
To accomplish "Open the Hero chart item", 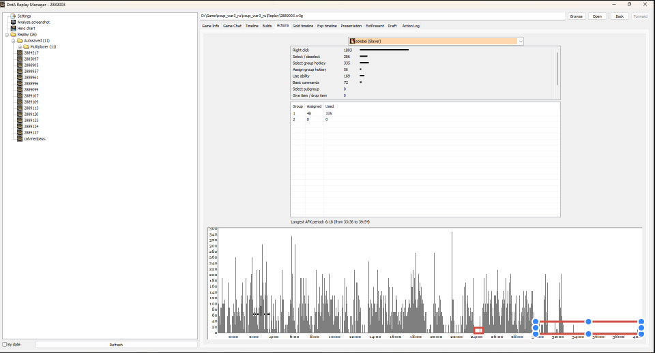I will coord(26,29).
